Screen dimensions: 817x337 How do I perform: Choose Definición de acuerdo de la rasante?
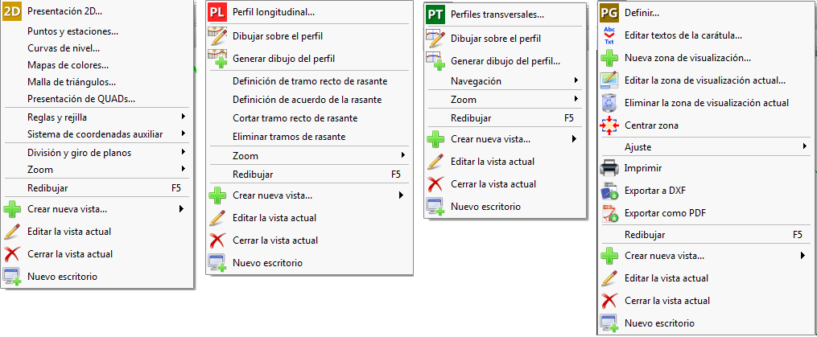[307, 100]
